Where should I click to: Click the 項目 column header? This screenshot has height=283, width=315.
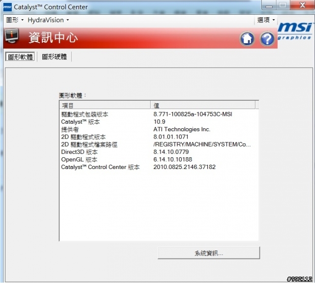coord(105,105)
